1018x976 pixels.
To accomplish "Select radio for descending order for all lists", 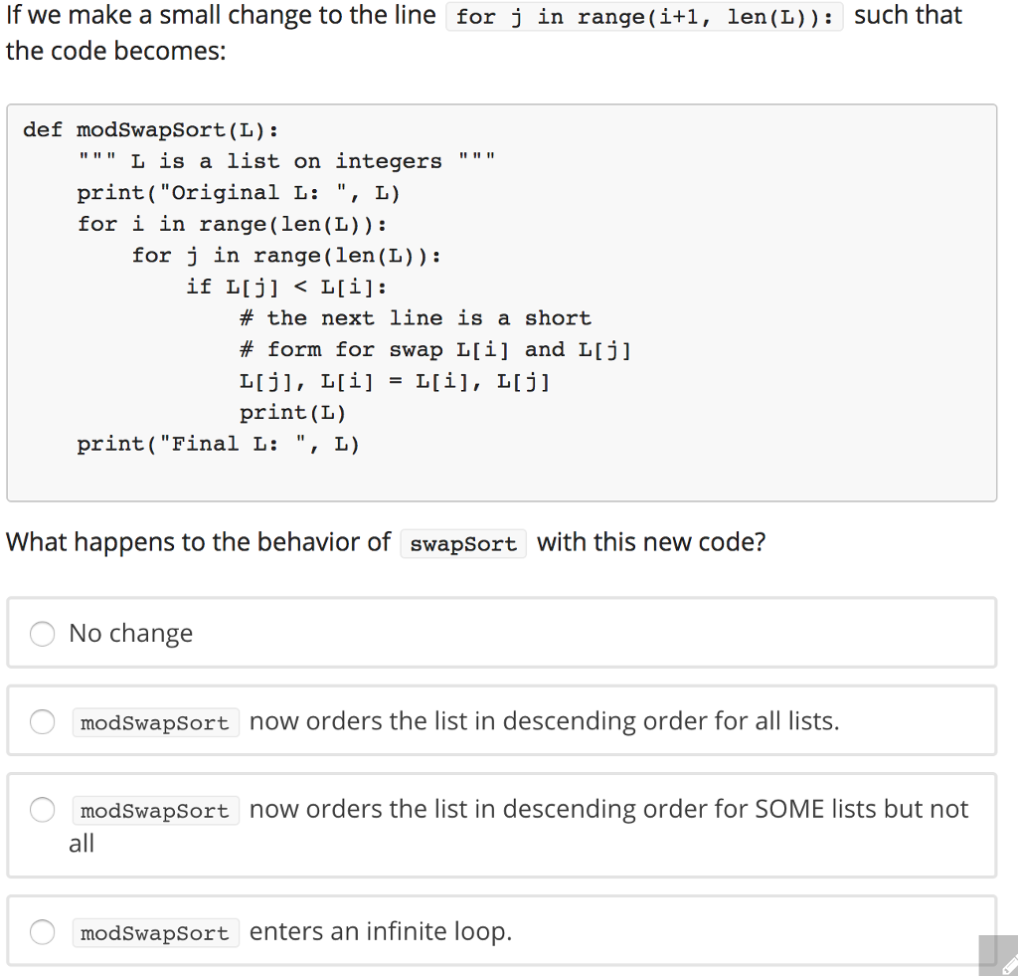I will tap(42, 721).
